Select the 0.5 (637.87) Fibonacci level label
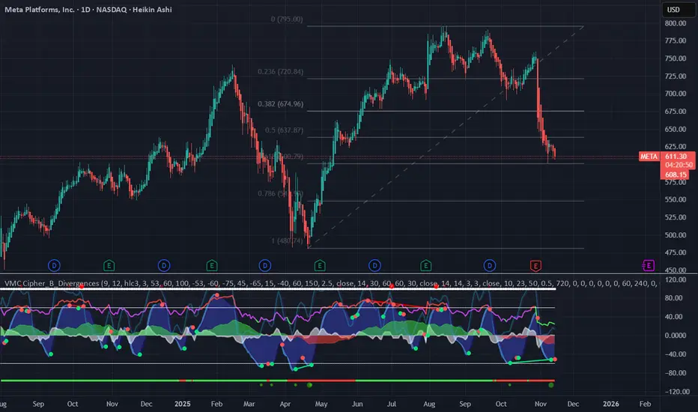Image resolution: width=698 pixels, height=412 pixels. coord(284,130)
